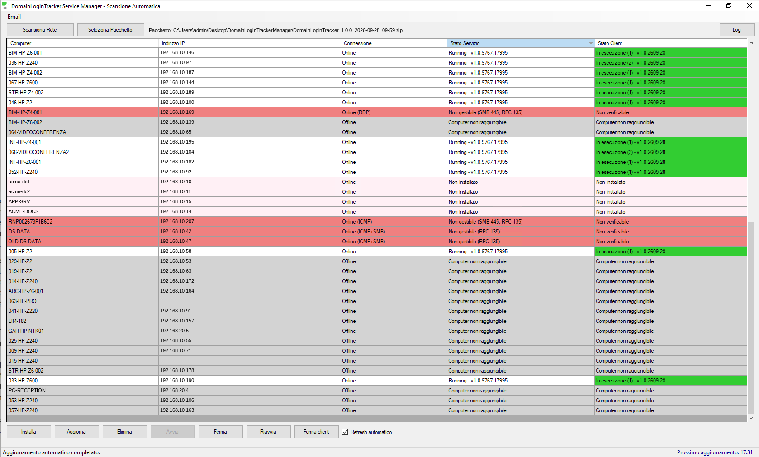This screenshot has width=759, height=457.
Task: Click the Seleziona Pacchetto button
Action: (x=110, y=30)
